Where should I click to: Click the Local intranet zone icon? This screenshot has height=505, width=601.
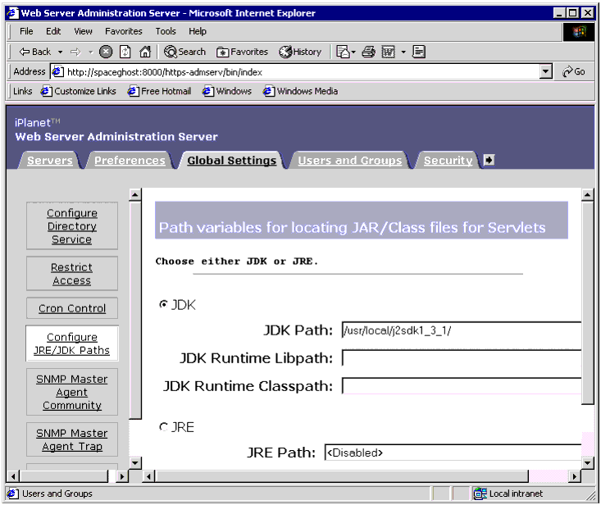(480, 494)
